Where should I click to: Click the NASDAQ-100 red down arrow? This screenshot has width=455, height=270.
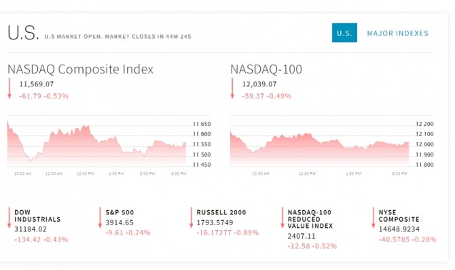[232, 88]
